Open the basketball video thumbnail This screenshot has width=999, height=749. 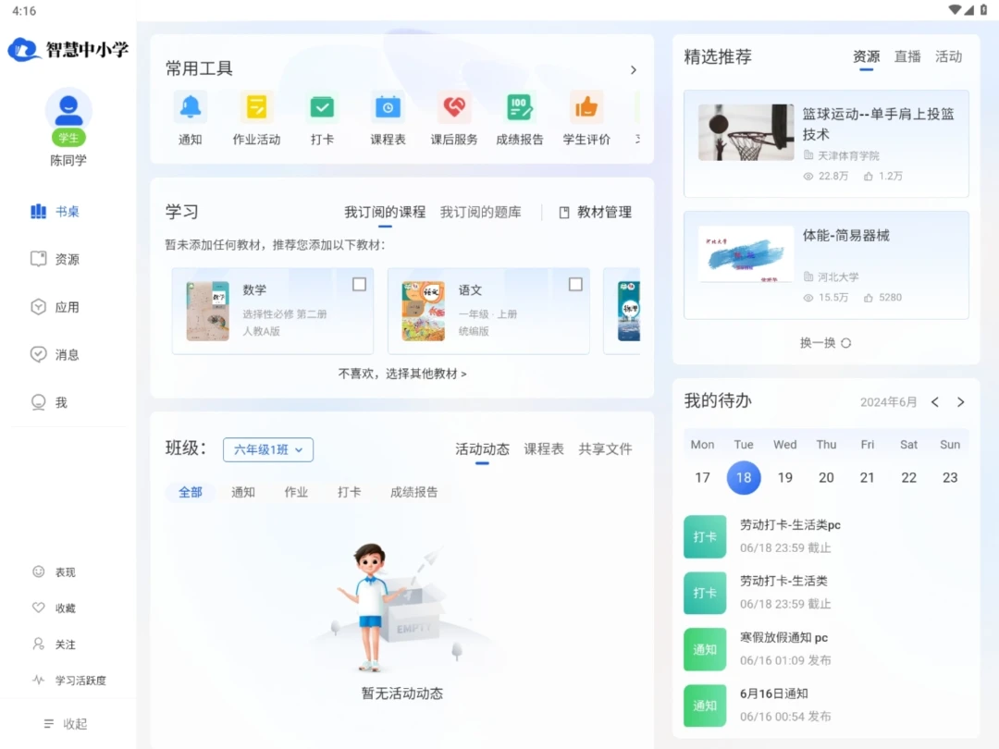746,132
